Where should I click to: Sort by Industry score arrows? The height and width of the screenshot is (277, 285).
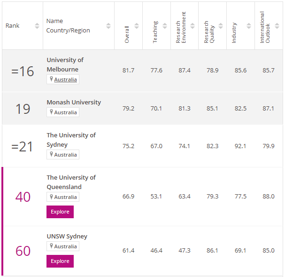249,26
